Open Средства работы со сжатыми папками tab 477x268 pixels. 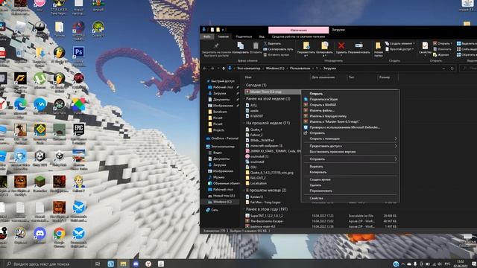(298, 36)
